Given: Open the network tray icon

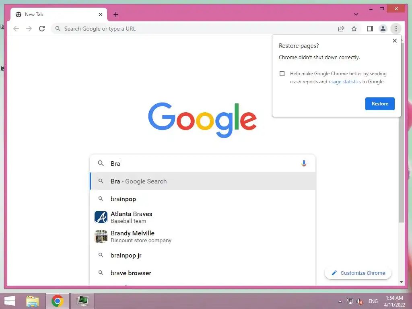Looking at the screenshot, I should click(x=350, y=301).
